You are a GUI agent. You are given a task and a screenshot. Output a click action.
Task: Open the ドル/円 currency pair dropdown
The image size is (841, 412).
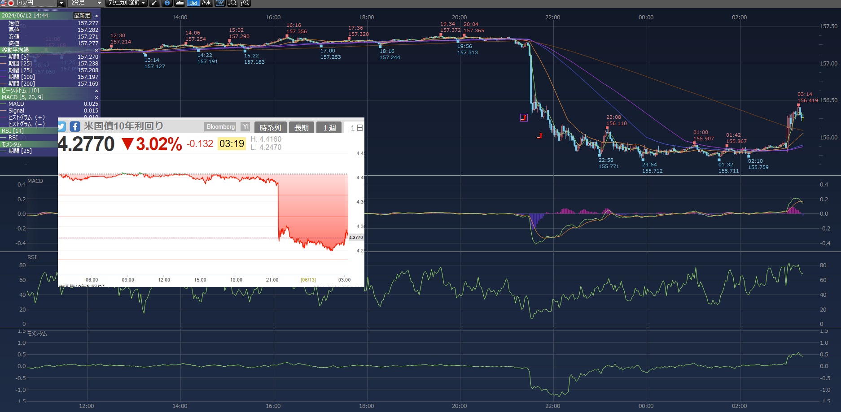point(61,3)
